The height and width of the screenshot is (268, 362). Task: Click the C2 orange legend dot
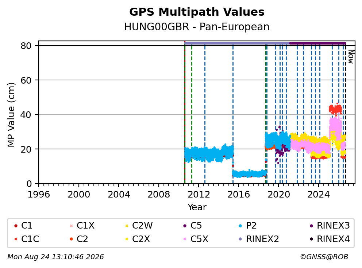(71, 239)
